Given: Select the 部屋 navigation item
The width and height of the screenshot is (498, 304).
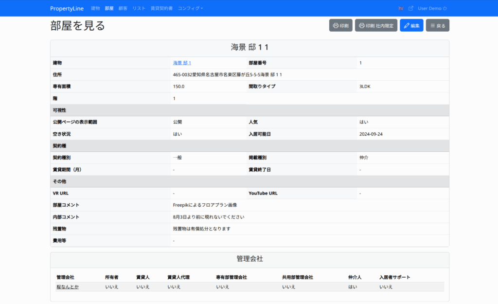Looking at the screenshot, I should click(x=109, y=8).
